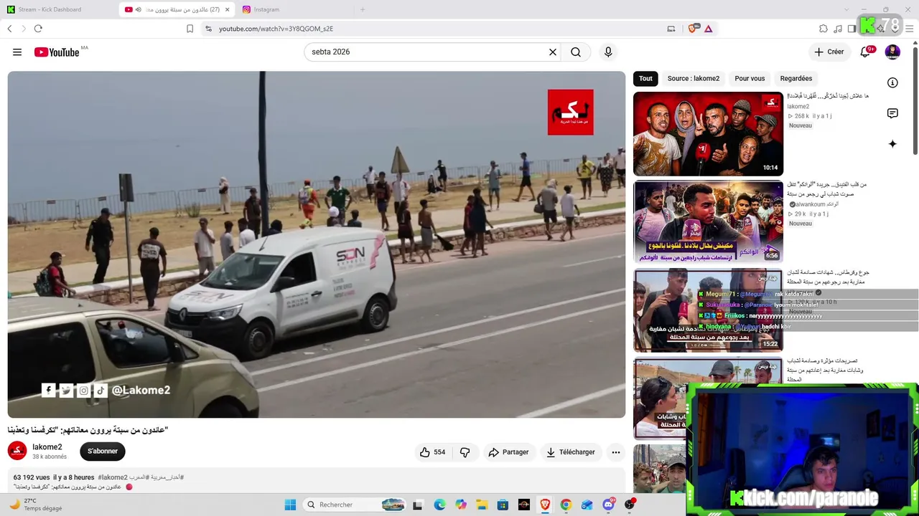Open the comments panel icon in right sidebar

coord(892,113)
